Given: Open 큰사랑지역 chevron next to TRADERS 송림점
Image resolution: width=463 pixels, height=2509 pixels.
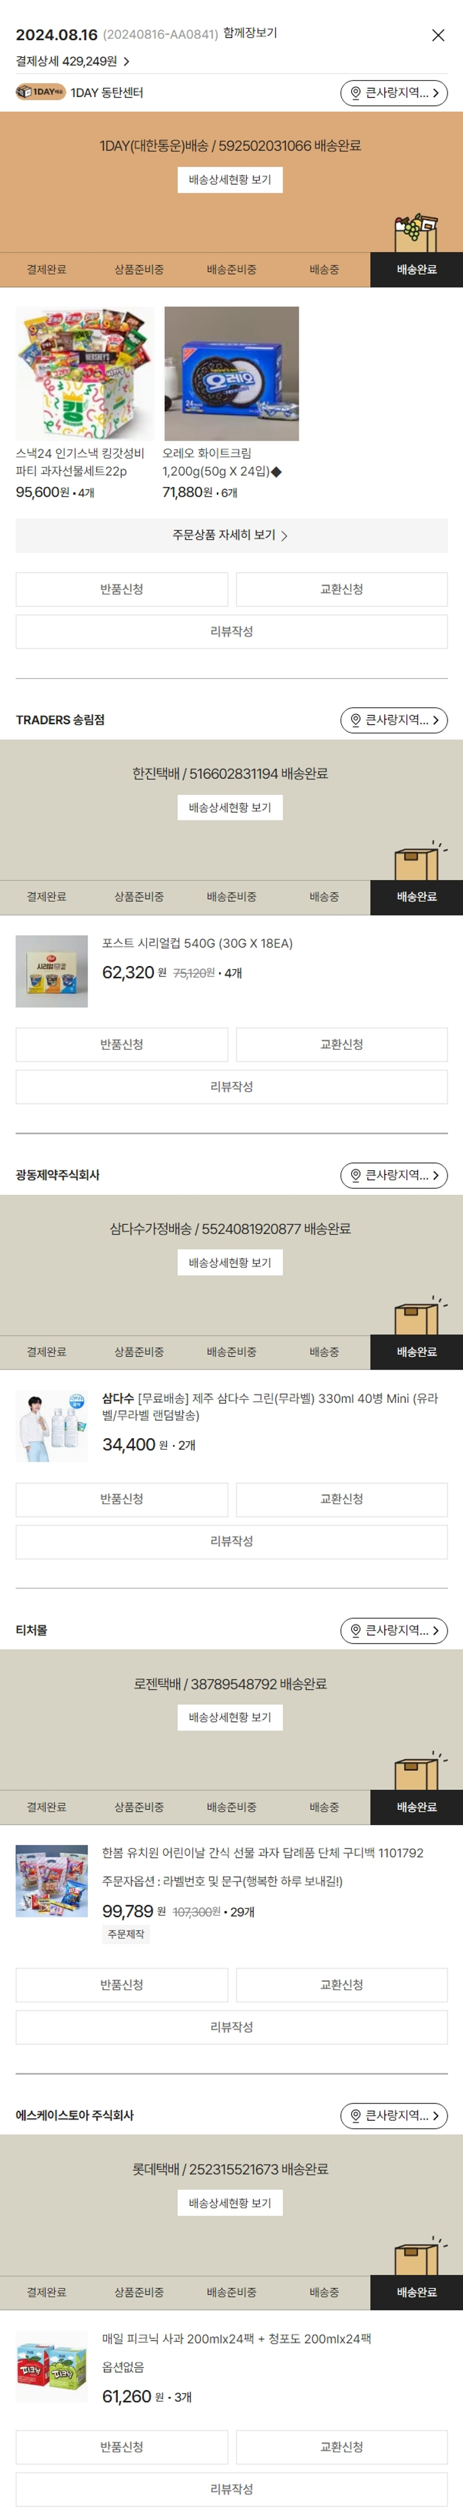Looking at the screenshot, I should [x=436, y=720].
